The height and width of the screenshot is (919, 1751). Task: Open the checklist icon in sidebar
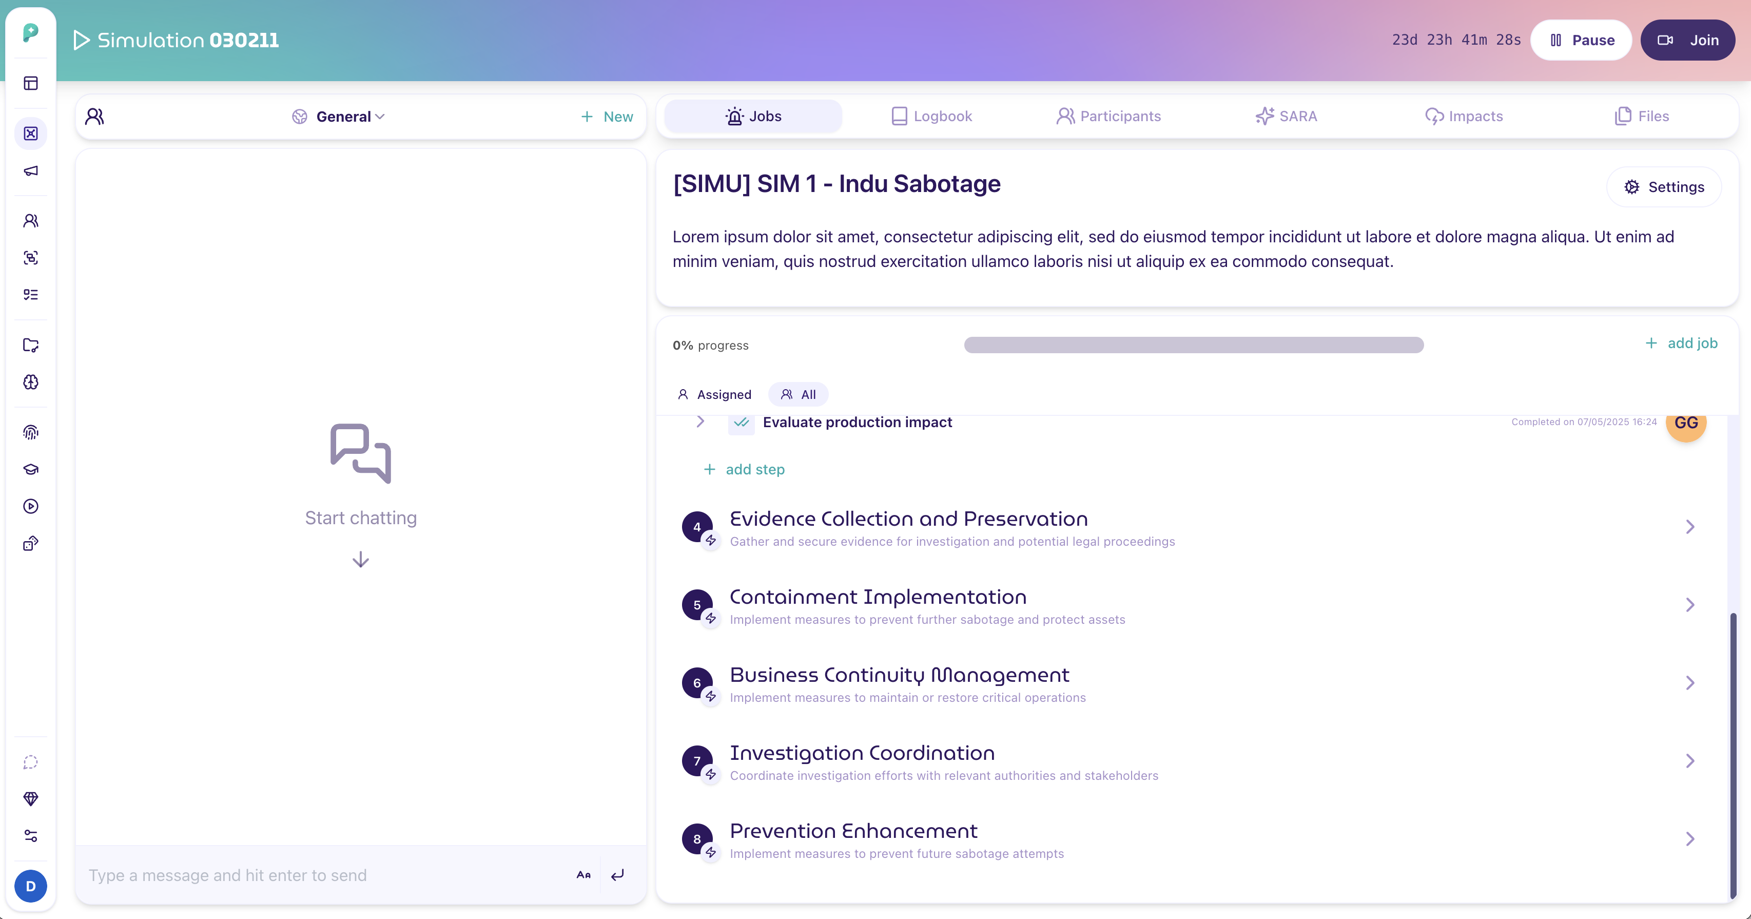(31, 295)
